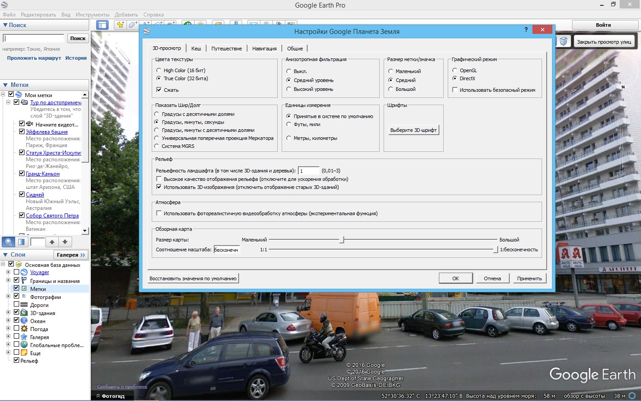The width and height of the screenshot is (641, 401).
Task: Select High Color (16 бит) radio button
Action: 159,70
